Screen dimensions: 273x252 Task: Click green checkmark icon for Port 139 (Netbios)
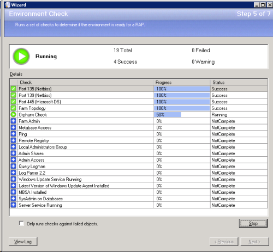(x=13, y=95)
